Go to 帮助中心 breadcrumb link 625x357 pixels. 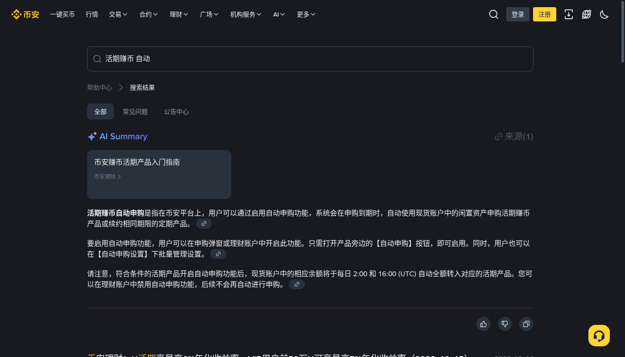coord(100,87)
